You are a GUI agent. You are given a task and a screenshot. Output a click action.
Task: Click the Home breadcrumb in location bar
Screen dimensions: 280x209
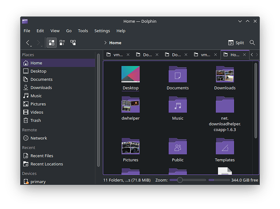pos(115,43)
